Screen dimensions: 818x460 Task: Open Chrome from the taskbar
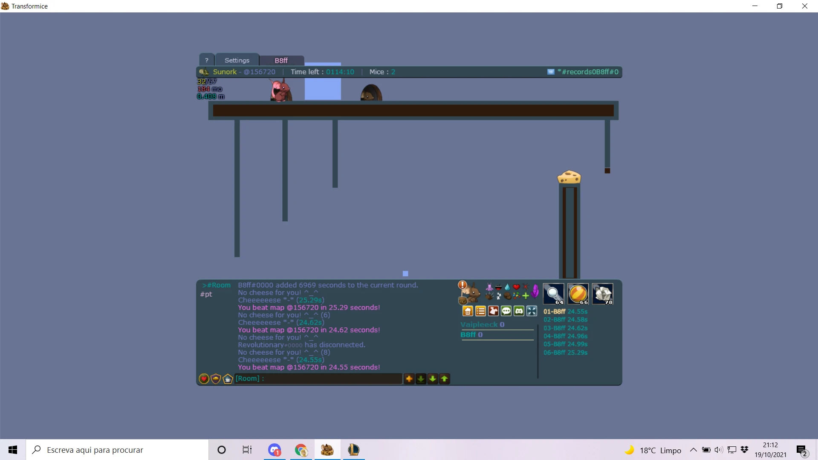301,450
